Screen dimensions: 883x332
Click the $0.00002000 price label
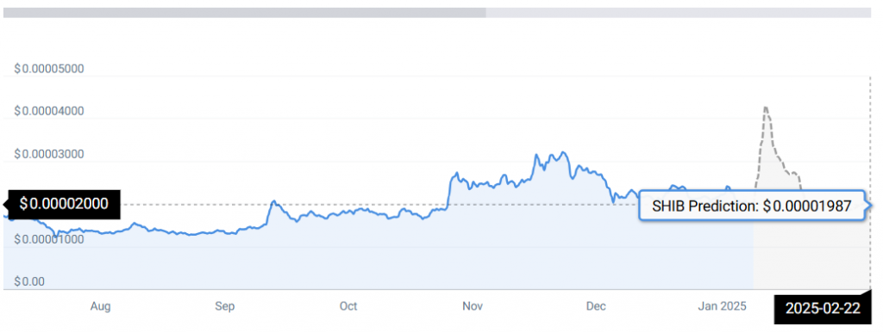coord(64,204)
